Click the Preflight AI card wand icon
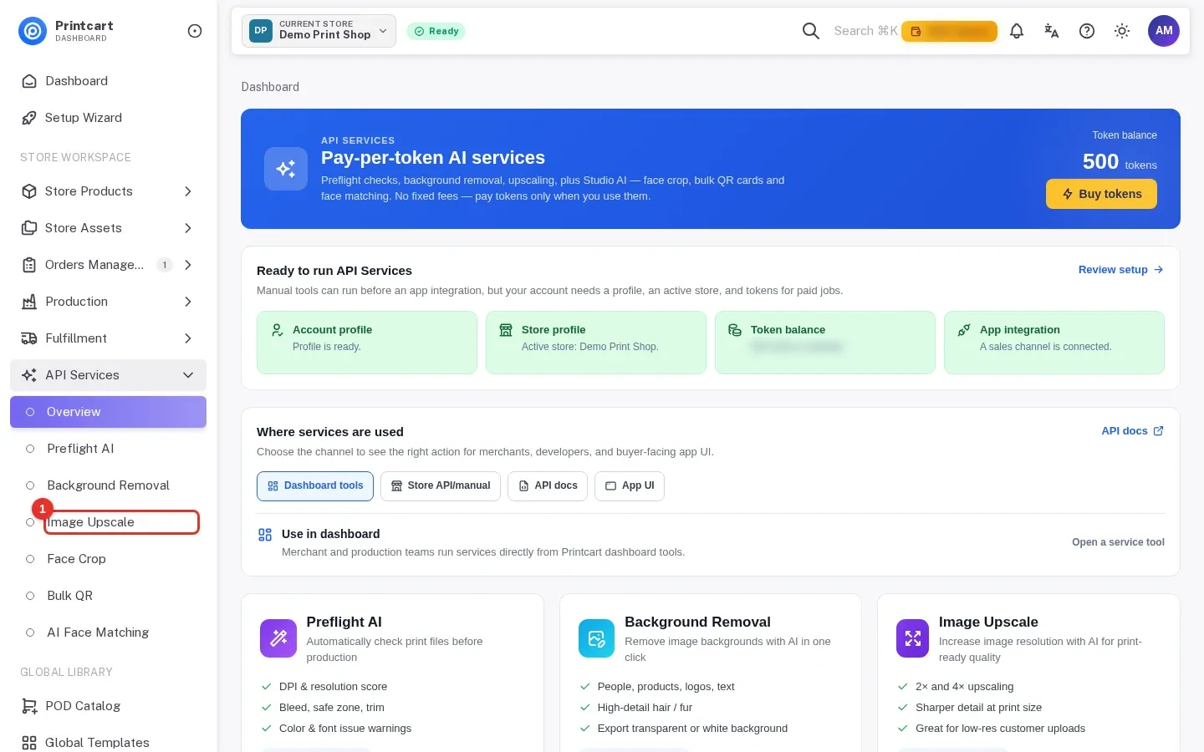Image resolution: width=1204 pixels, height=752 pixels. pyautogui.click(x=278, y=638)
